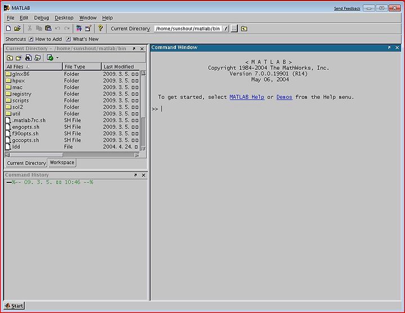The width and height of the screenshot is (405, 313).
Task: Click the Copy icon in toolbar
Action: (x=39, y=28)
